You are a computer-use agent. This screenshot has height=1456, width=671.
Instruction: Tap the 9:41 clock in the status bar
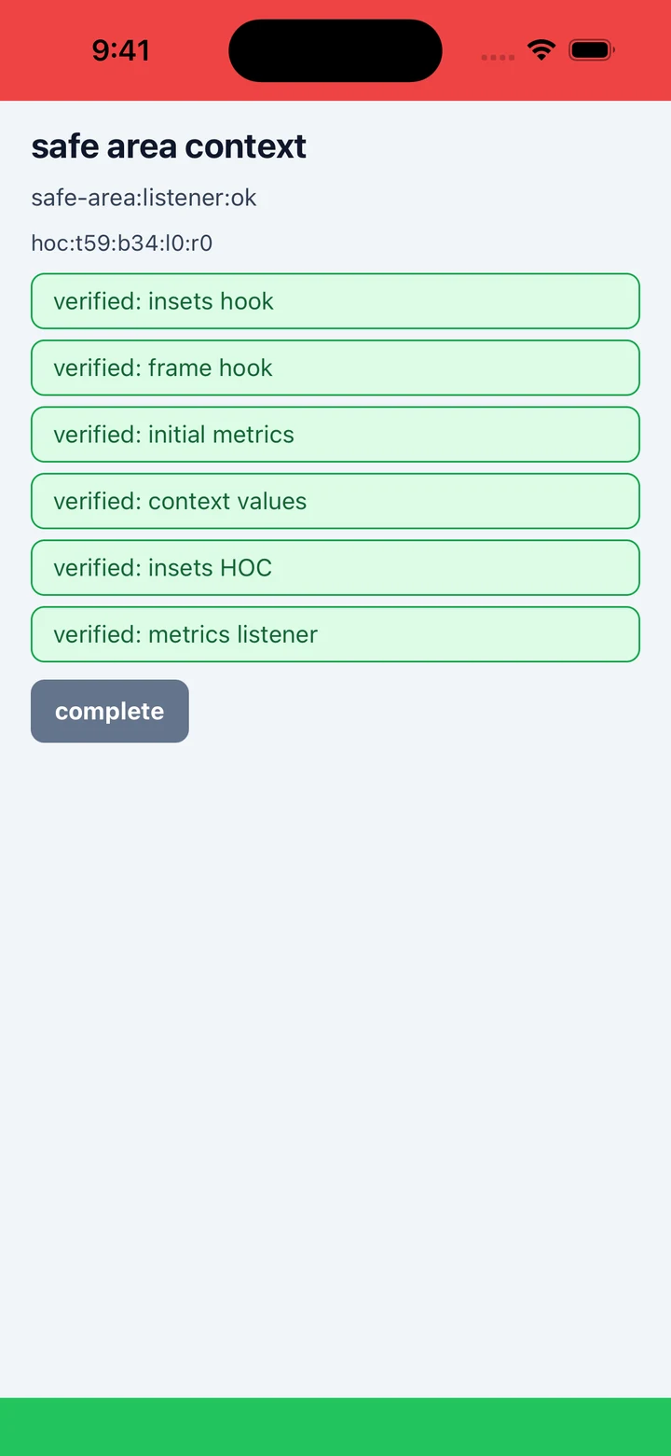[x=121, y=50]
